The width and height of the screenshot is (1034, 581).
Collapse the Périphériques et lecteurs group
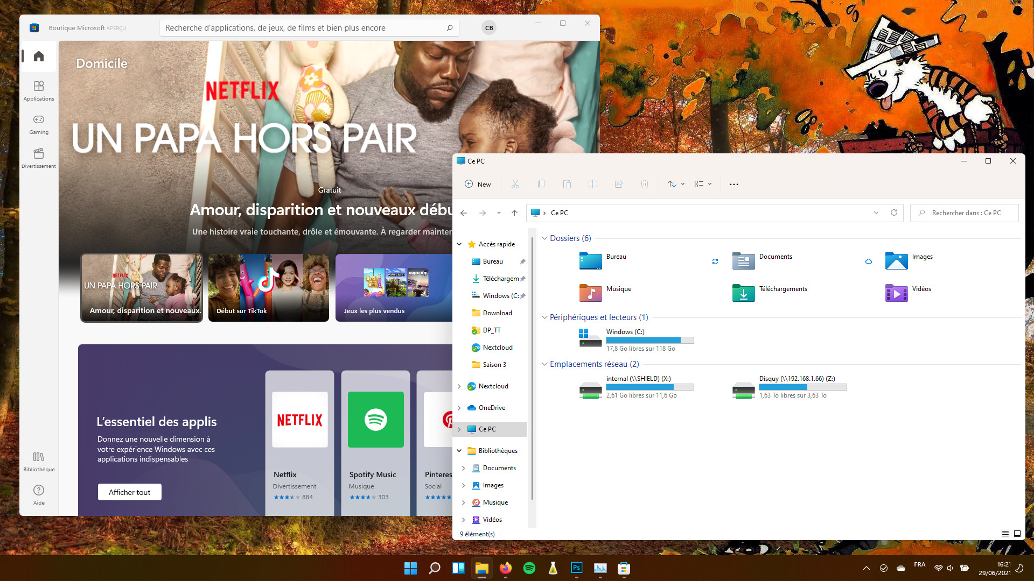[544, 317]
